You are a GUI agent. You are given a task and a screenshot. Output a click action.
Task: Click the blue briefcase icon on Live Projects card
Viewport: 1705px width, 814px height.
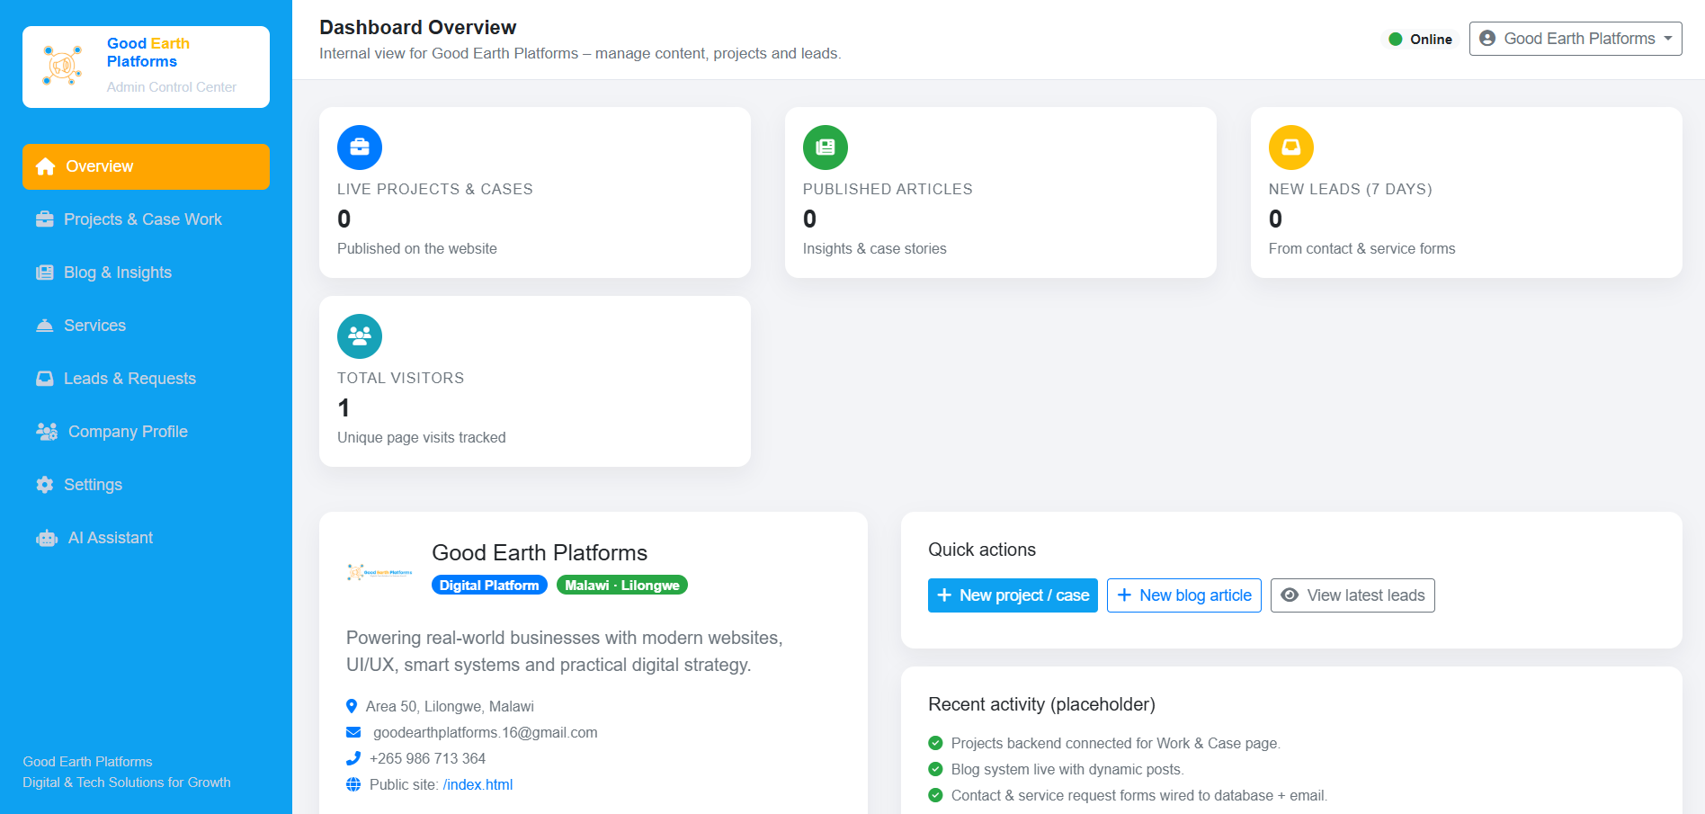[360, 148]
